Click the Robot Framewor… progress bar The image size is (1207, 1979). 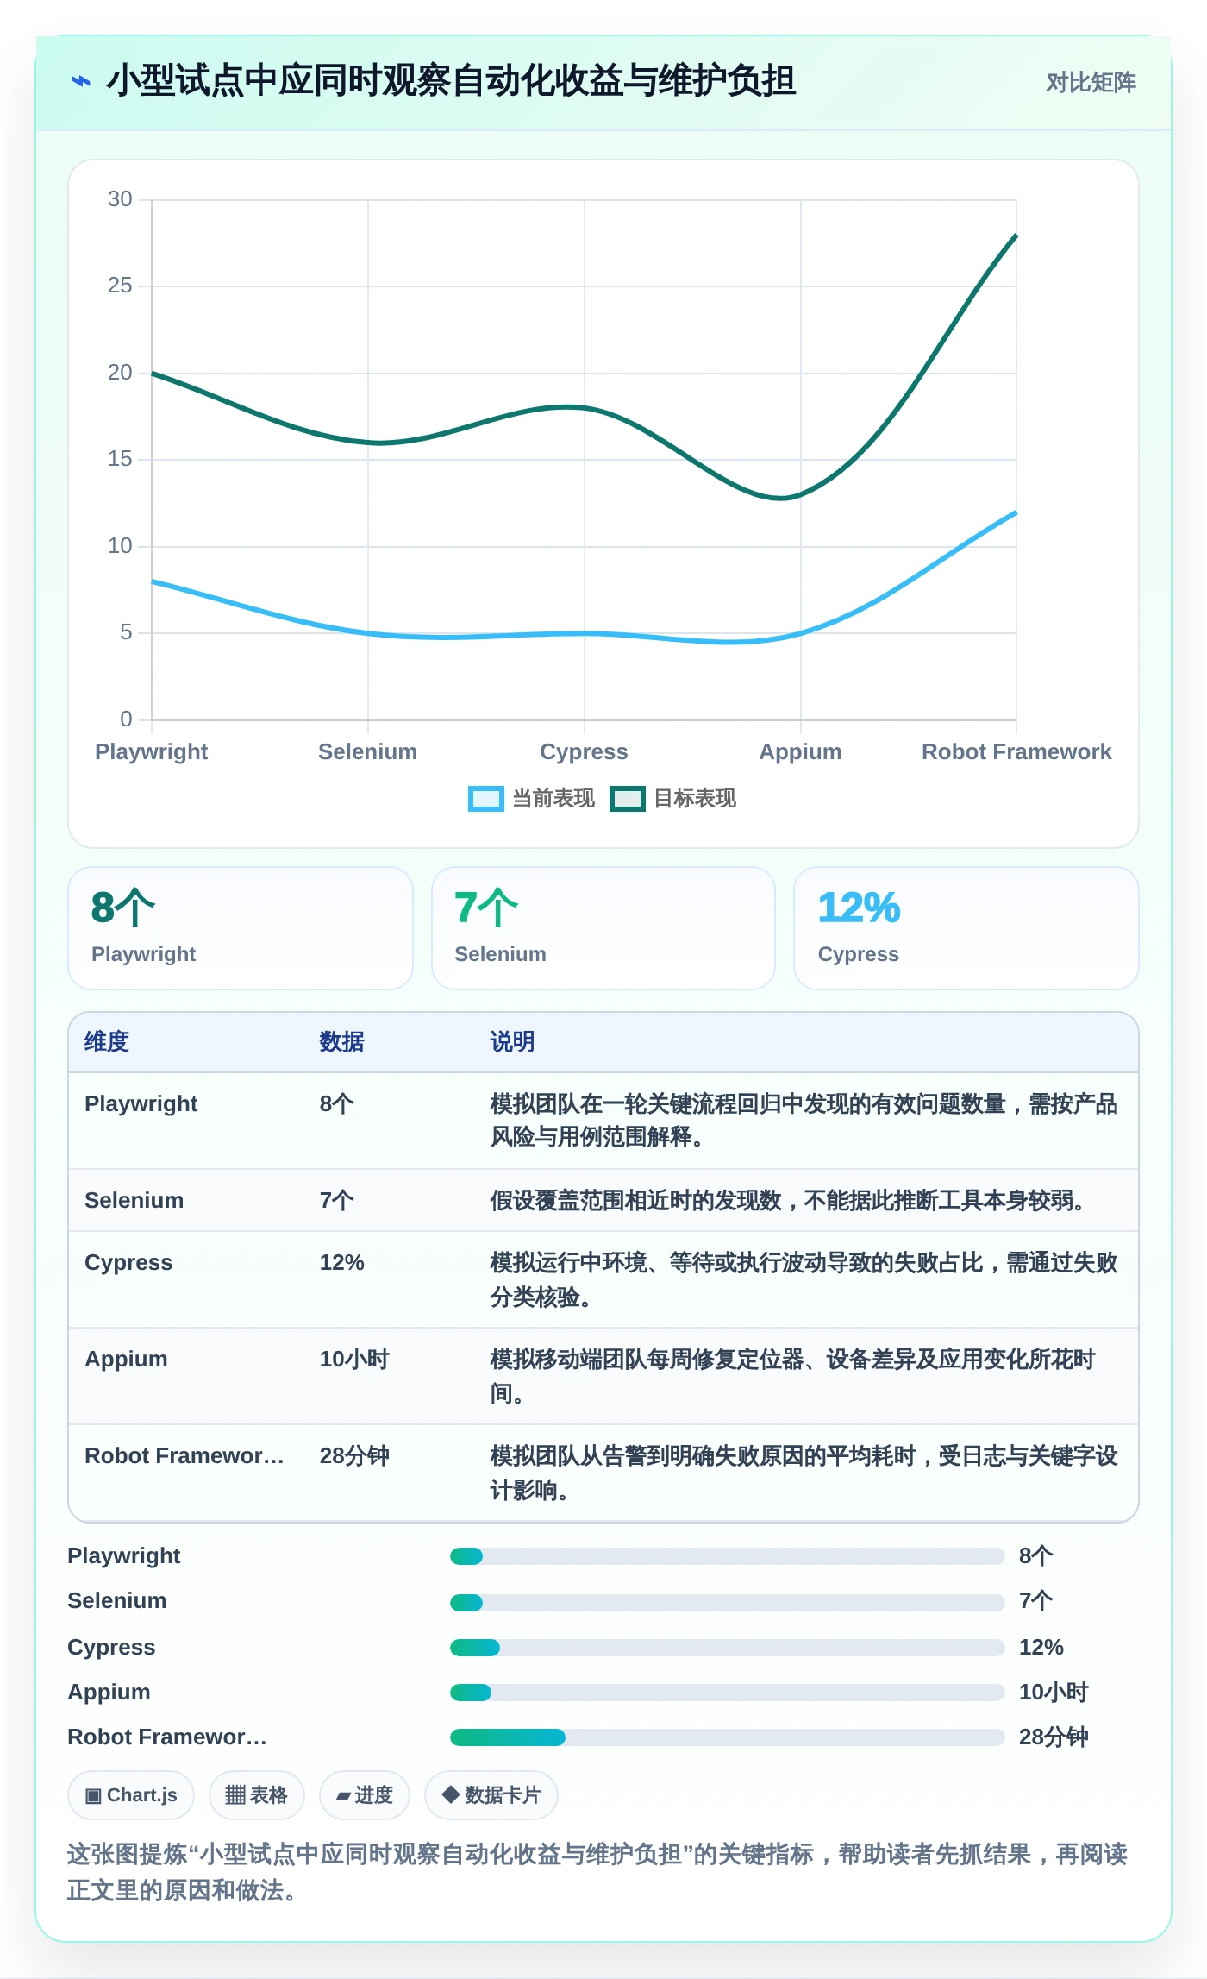(x=727, y=1737)
